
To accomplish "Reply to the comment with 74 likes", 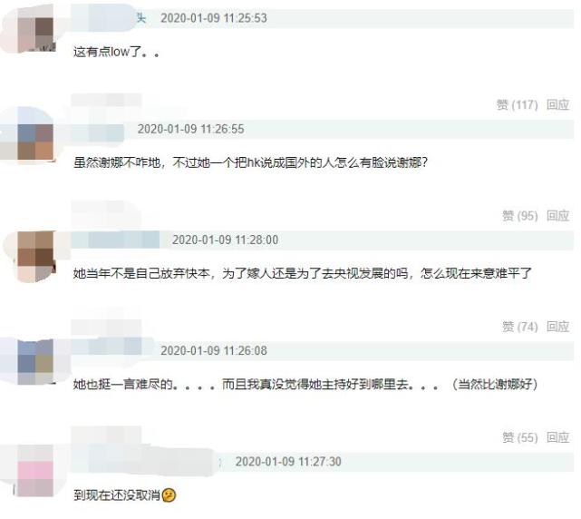I will coord(557,327).
